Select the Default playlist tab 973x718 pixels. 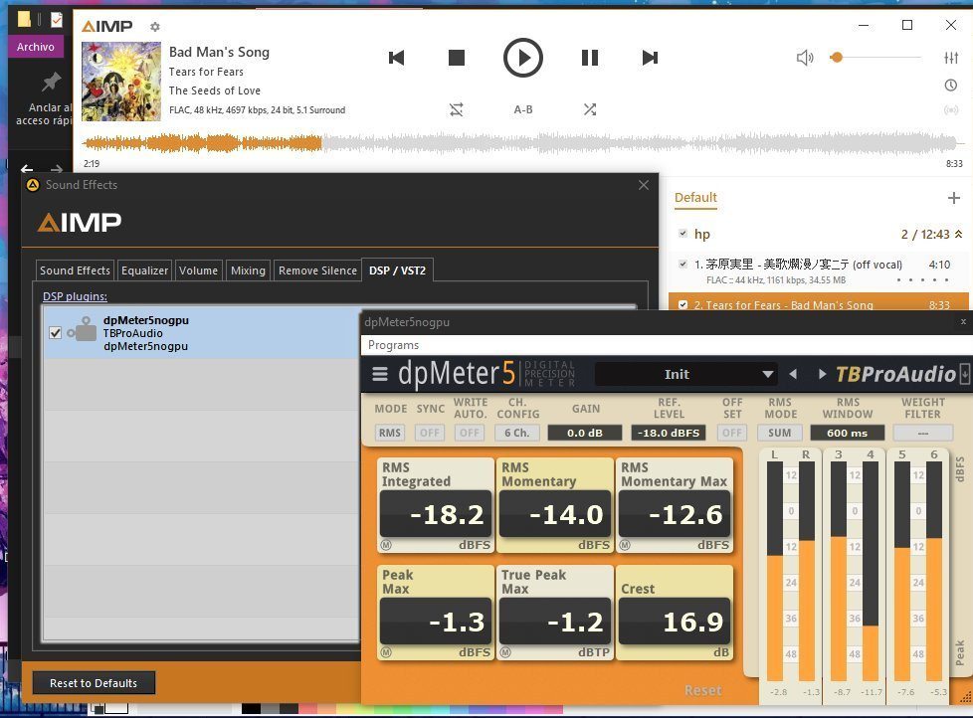pyautogui.click(x=695, y=197)
